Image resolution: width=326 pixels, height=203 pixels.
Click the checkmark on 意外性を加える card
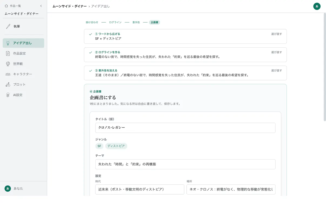[90, 71]
